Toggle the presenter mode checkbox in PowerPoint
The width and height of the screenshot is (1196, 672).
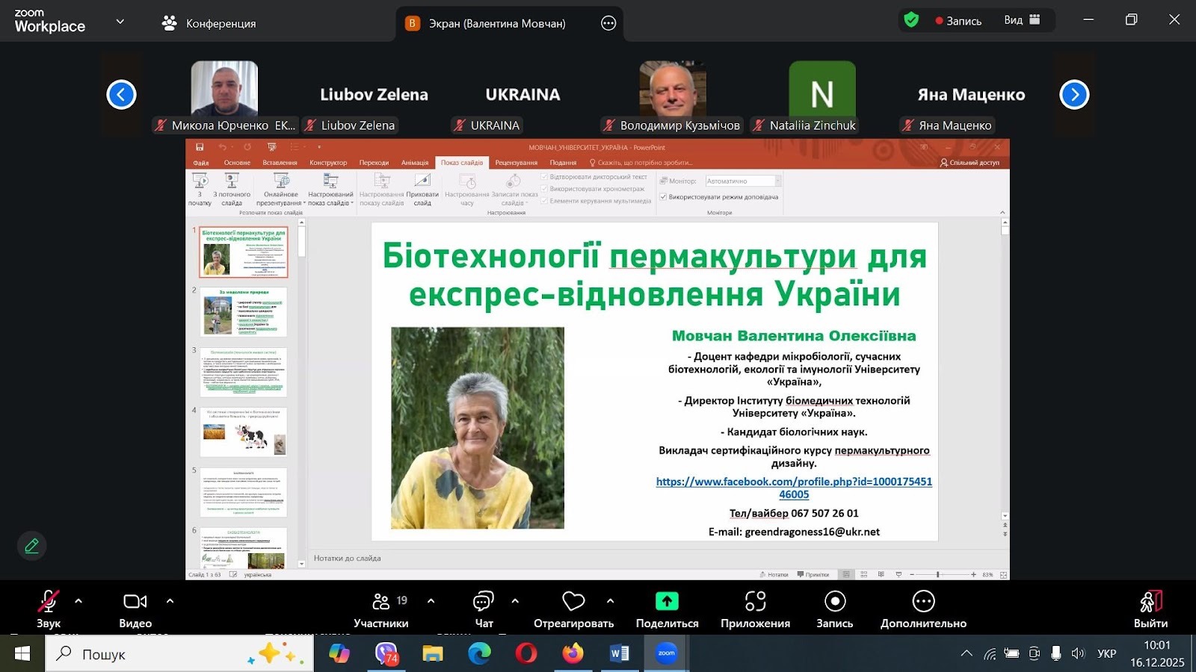(x=663, y=197)
